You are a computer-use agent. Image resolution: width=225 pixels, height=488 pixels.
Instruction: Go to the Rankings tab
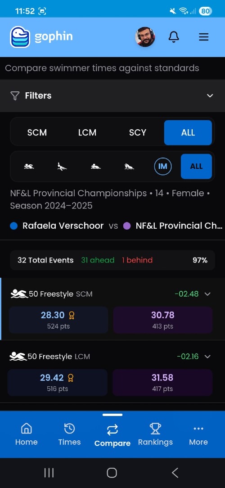pyautogui.click(x=155, y=434)
